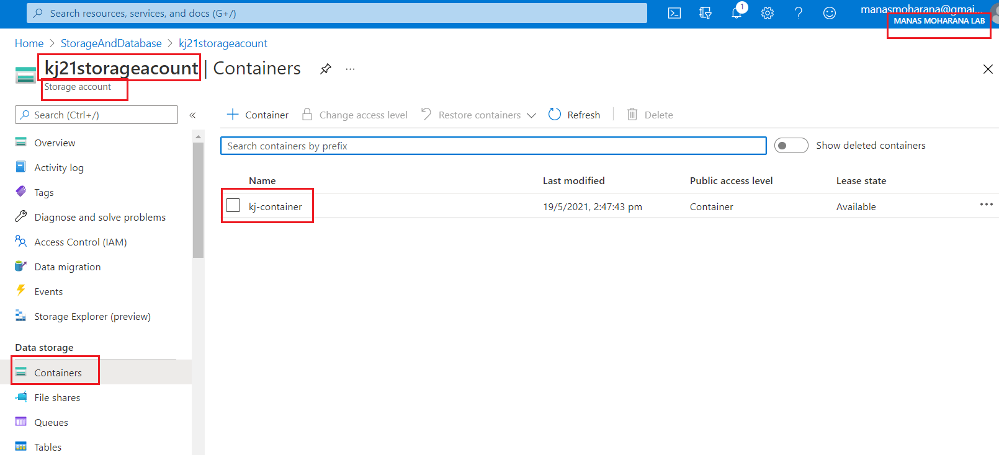Select the kj-container checkbox

[233, 205]
